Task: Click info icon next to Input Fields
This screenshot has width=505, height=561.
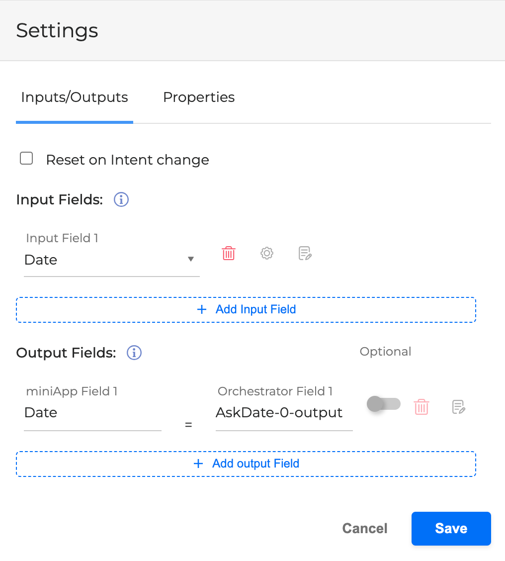Action: click(x=121, y=200)
